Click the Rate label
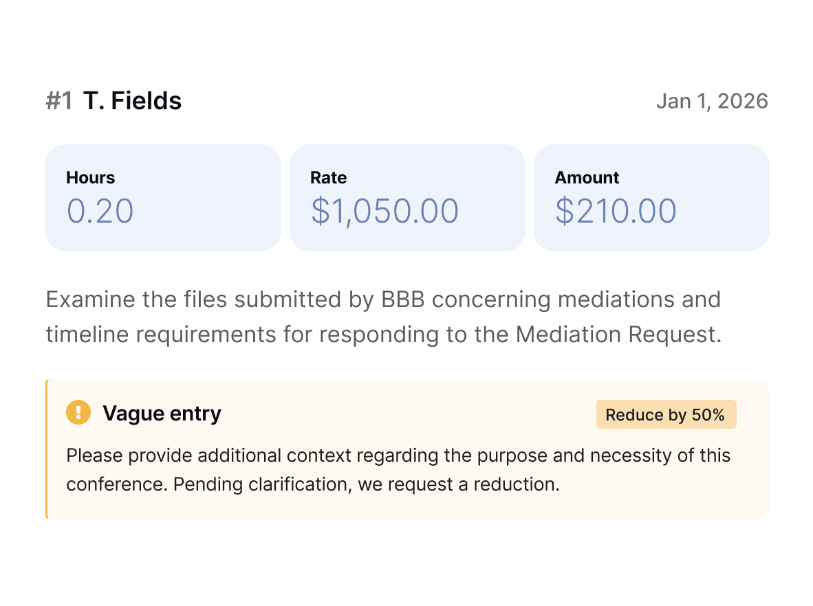The height and width of the screenshot is (606, 813). click(x=328, y=177)
